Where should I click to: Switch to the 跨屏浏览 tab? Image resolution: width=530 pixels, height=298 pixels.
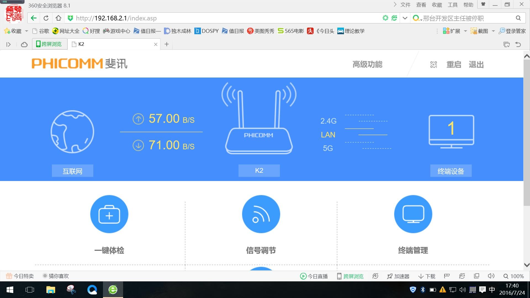click(49, 44)
